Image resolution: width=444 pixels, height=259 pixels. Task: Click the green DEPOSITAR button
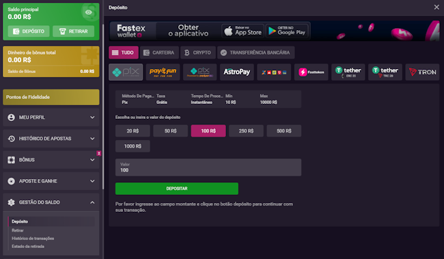click(177, 189)
